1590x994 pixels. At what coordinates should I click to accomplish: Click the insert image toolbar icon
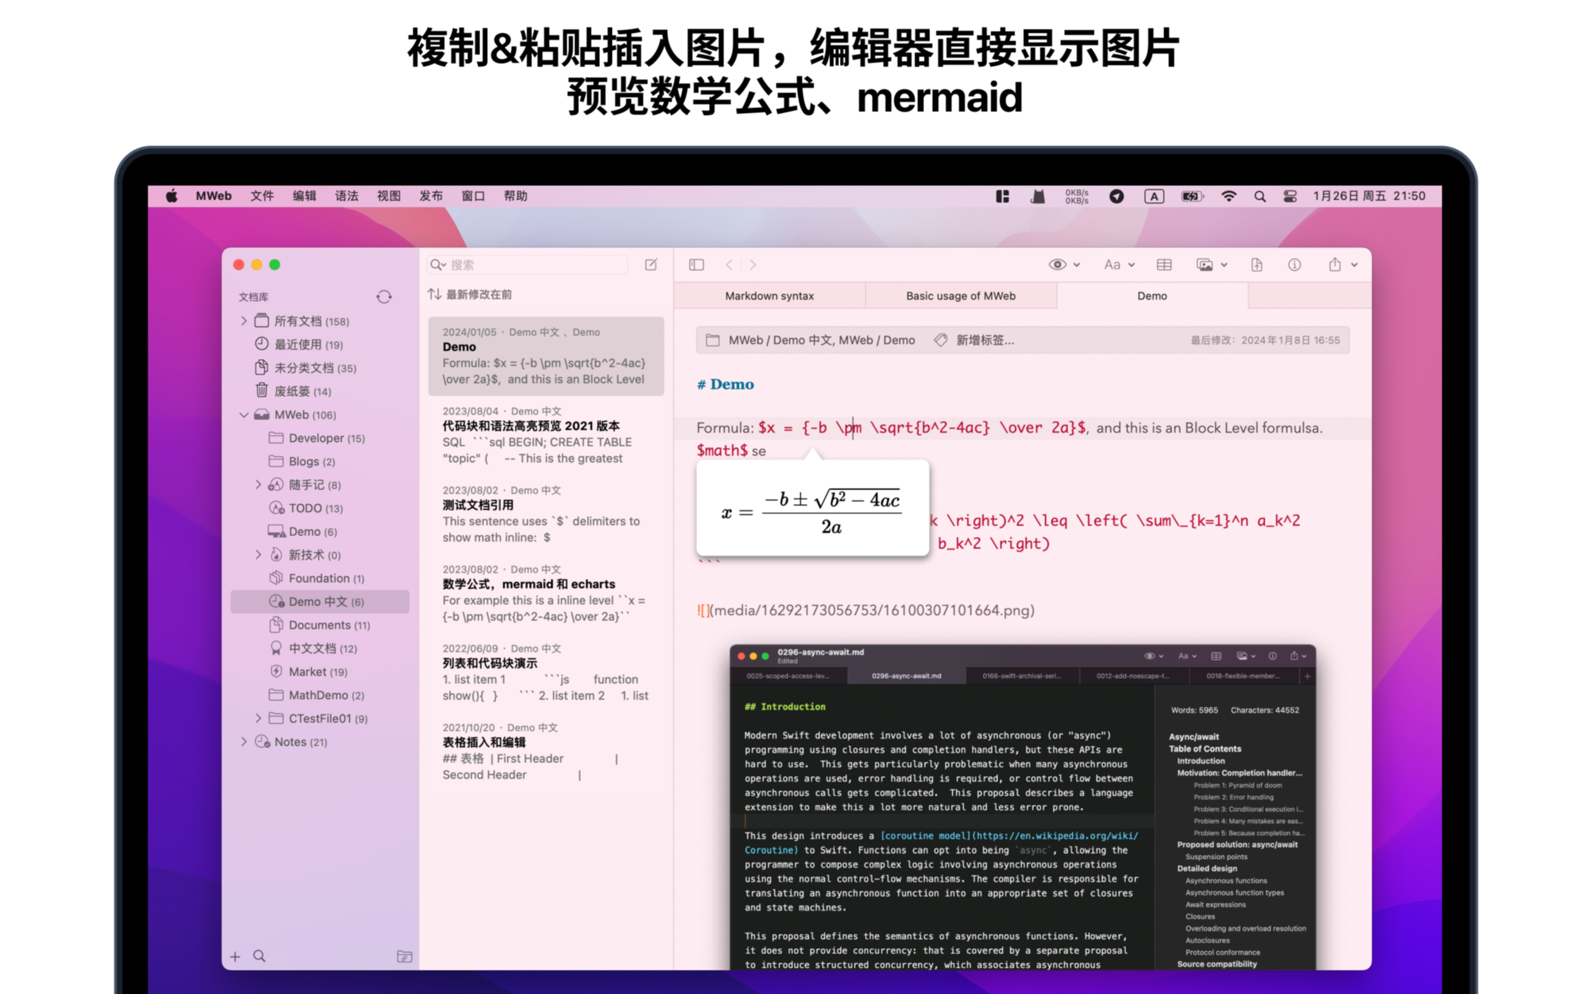coord(1205,265)
